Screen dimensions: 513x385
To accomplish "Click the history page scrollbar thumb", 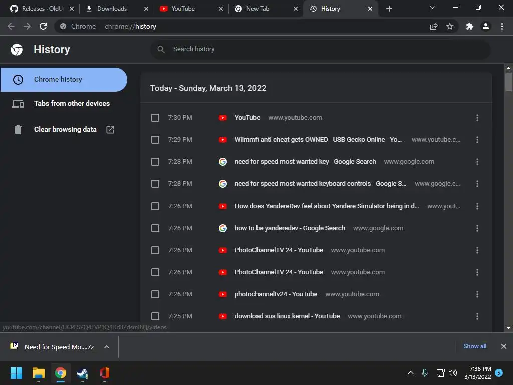I will tap(508, 82).
